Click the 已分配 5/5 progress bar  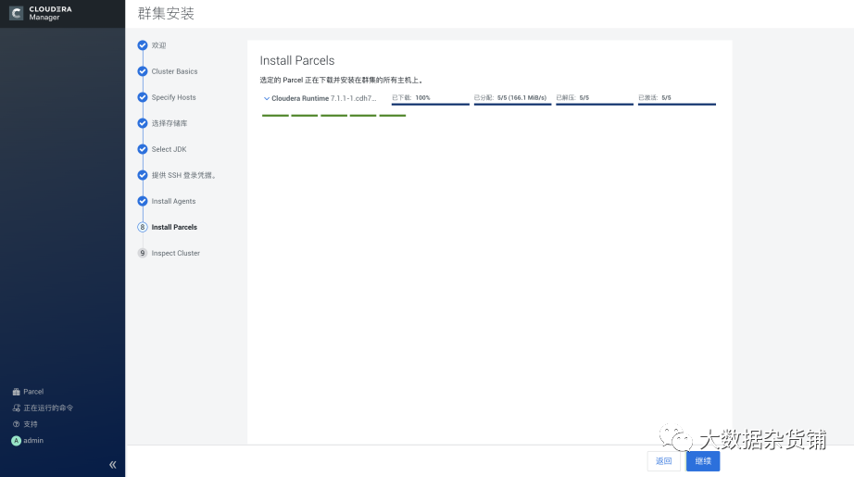pos(512,104)
